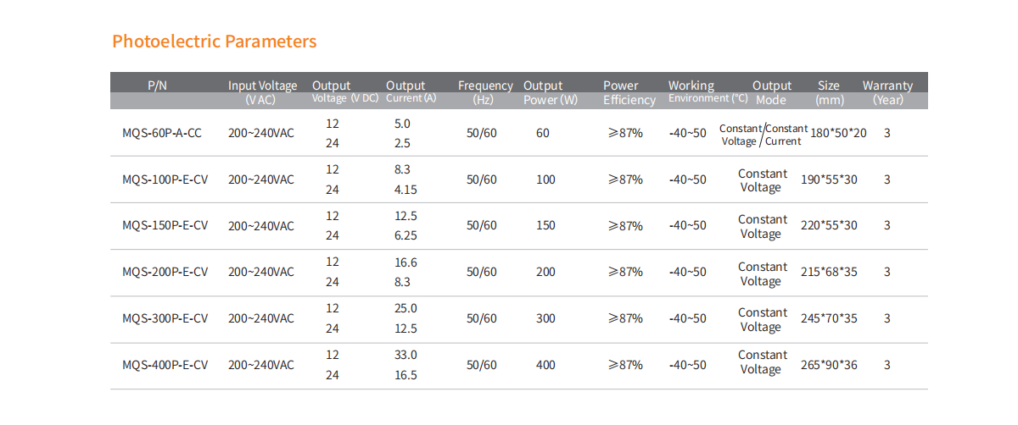Click part number MQS-60P-A-CC

(x=162, y=134)
